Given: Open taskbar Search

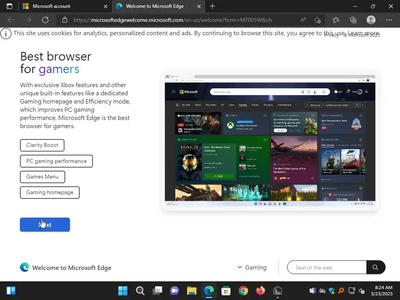Looking at the screenshot, I should (140, 291).
